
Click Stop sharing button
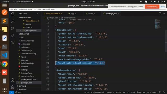(152, 7)
